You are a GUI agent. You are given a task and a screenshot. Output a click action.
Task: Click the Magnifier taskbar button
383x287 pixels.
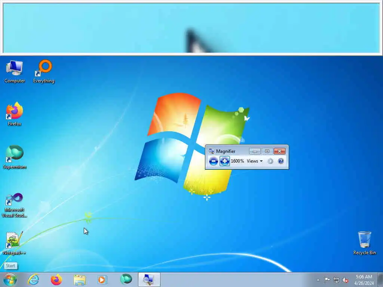pyautogui.click(x=149, y=280)
